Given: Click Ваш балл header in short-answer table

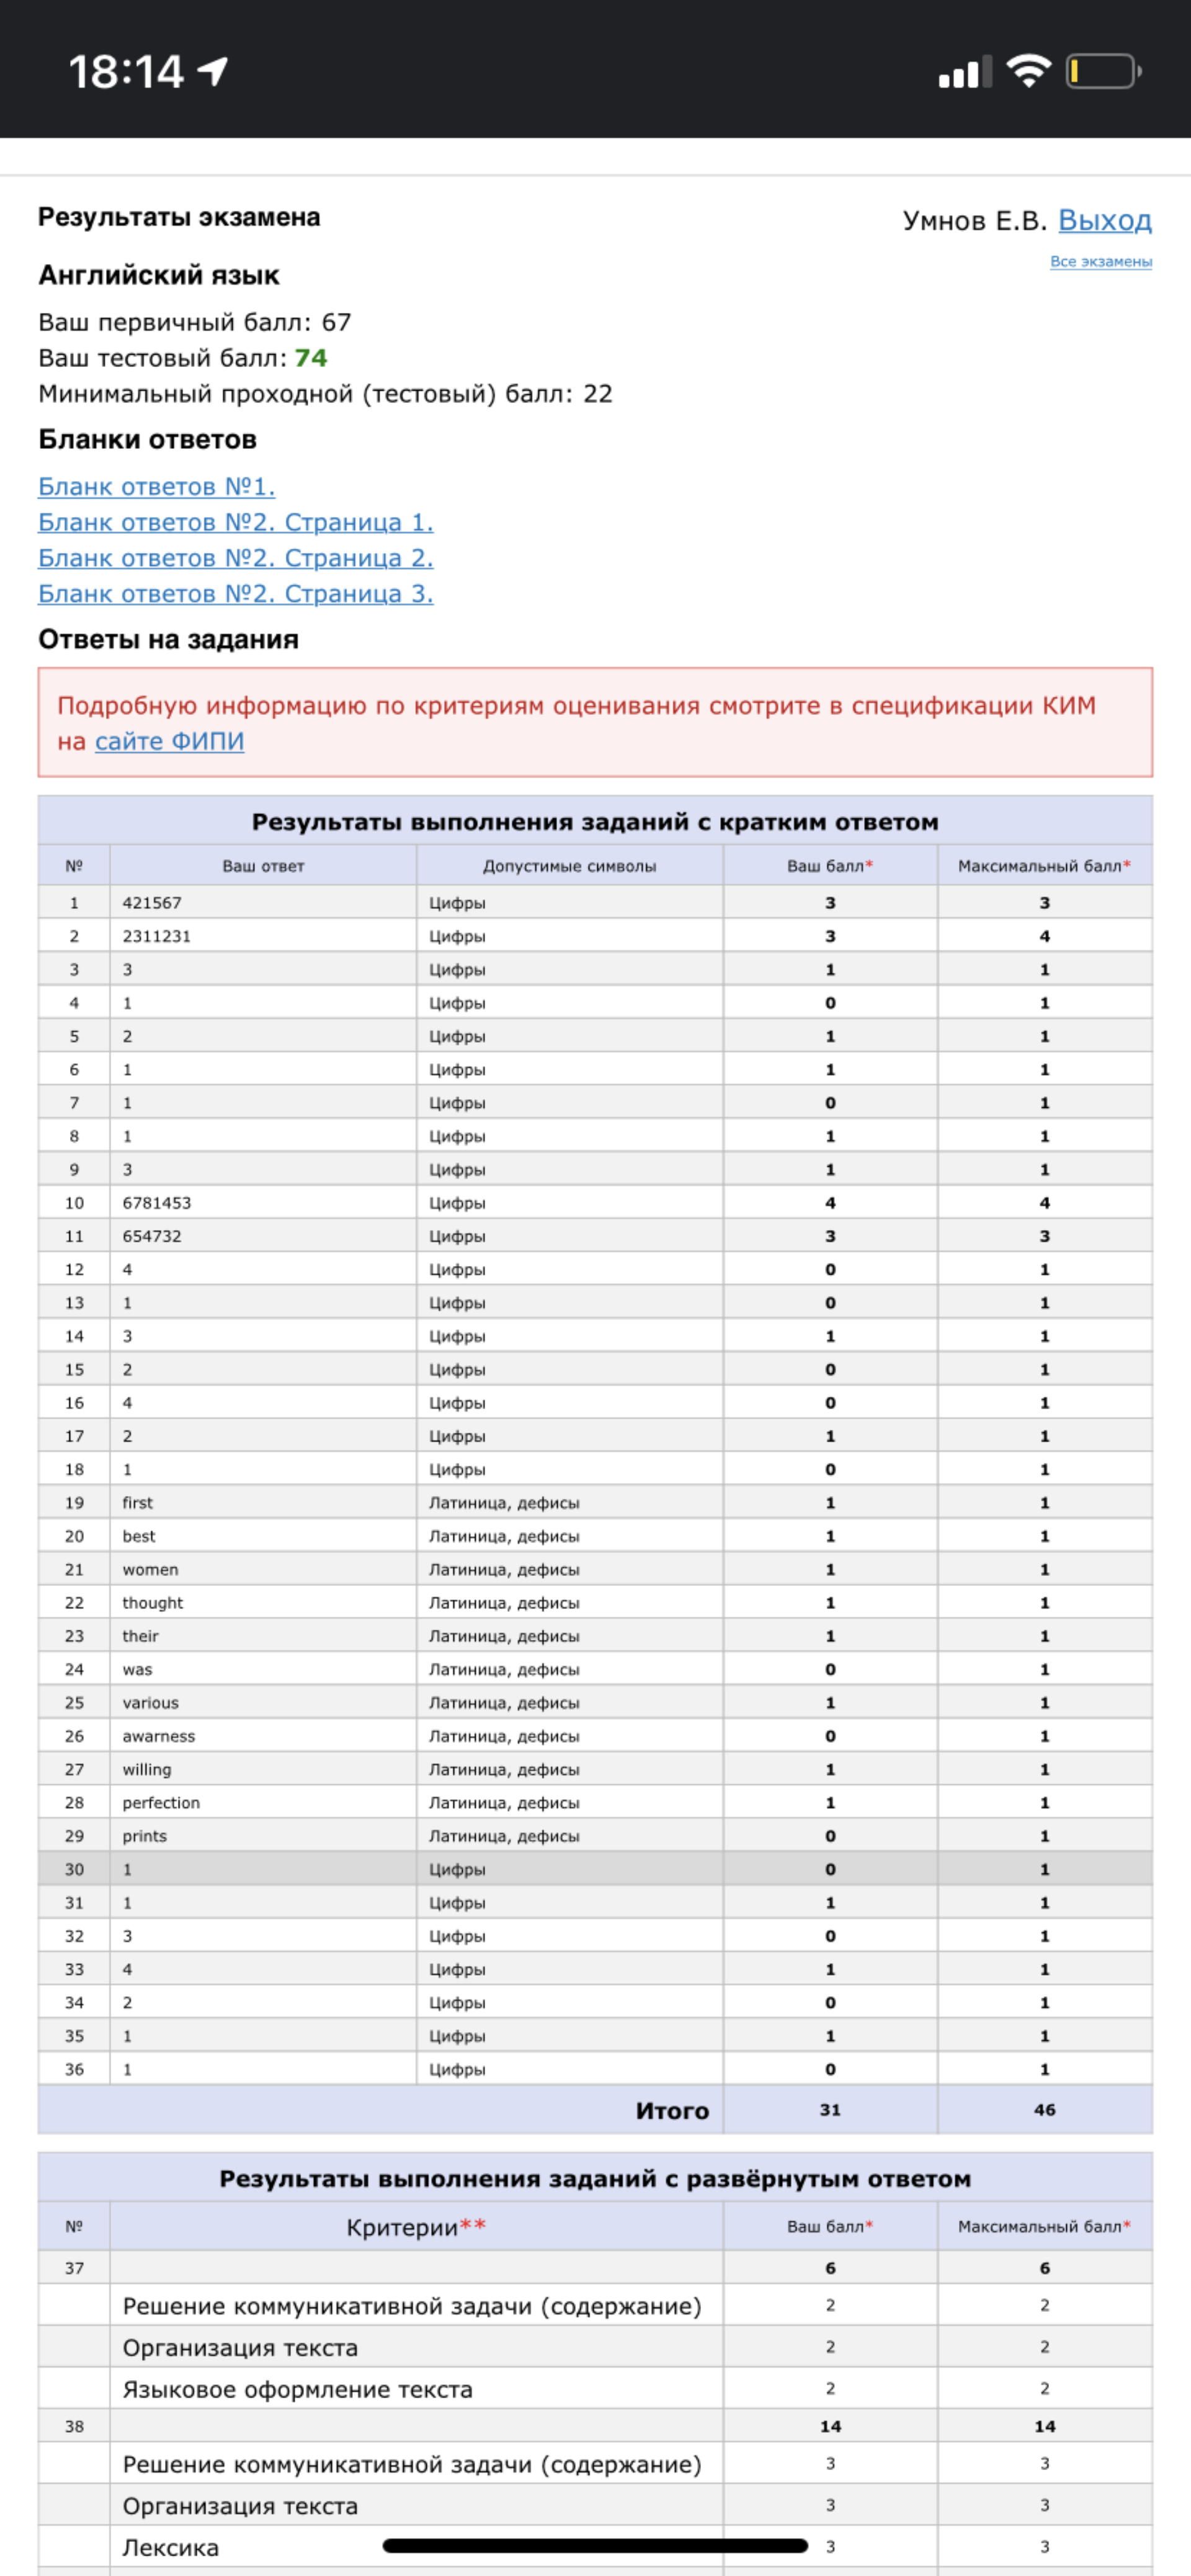Looking at the screenshot, I should click(x=830, y=866).
